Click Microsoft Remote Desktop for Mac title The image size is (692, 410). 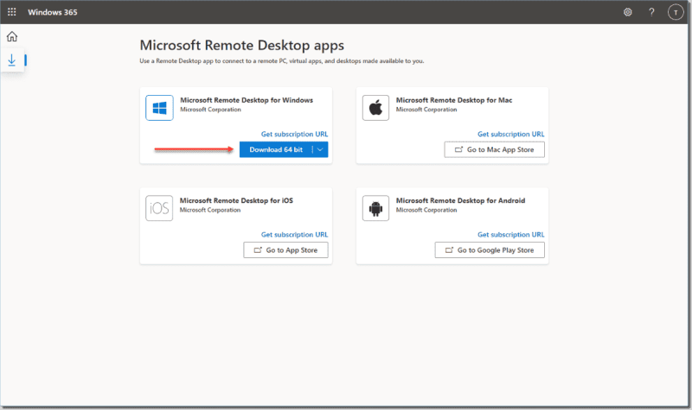click(x=453, y=100)
